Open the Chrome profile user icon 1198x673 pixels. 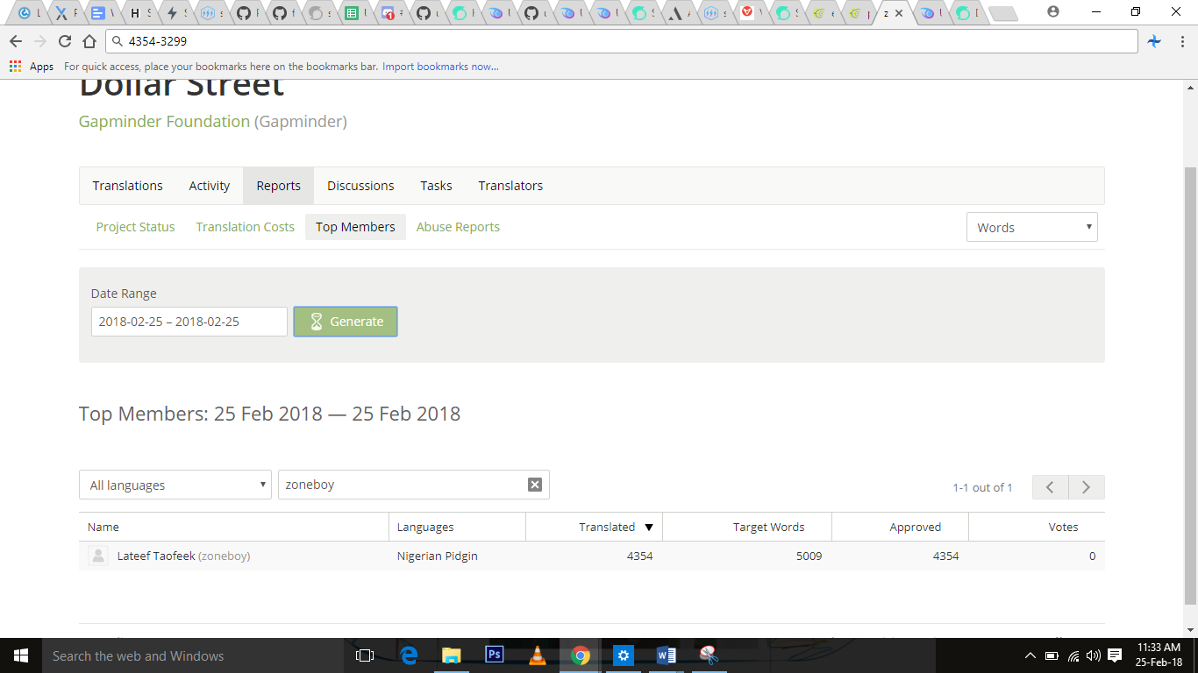click(1053, 12)
